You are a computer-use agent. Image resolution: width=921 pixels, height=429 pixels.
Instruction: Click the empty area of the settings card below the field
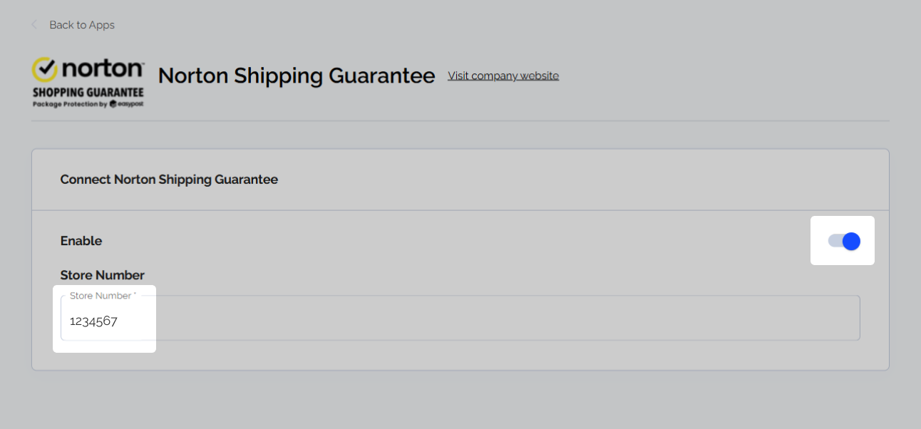[460, 355]
